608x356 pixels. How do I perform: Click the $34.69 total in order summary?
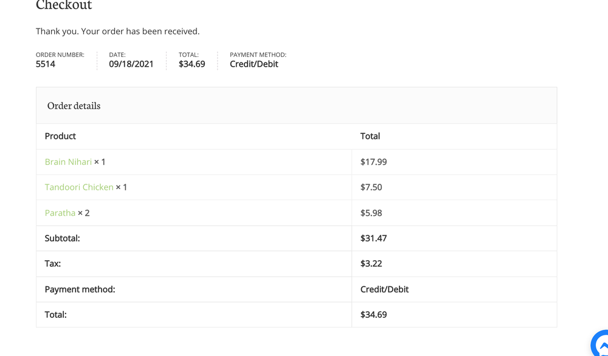tap(192, 64)
